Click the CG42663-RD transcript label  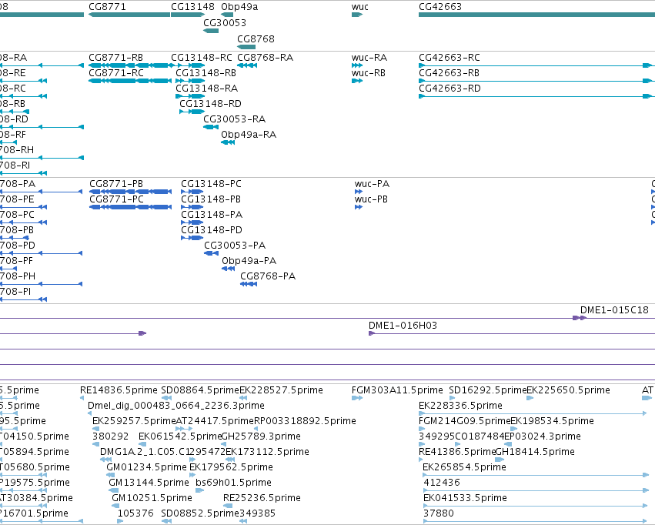click(x=449, y=88)
